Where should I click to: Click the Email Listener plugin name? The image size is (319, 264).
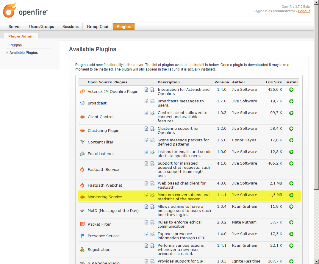click(x=101, y=154)
